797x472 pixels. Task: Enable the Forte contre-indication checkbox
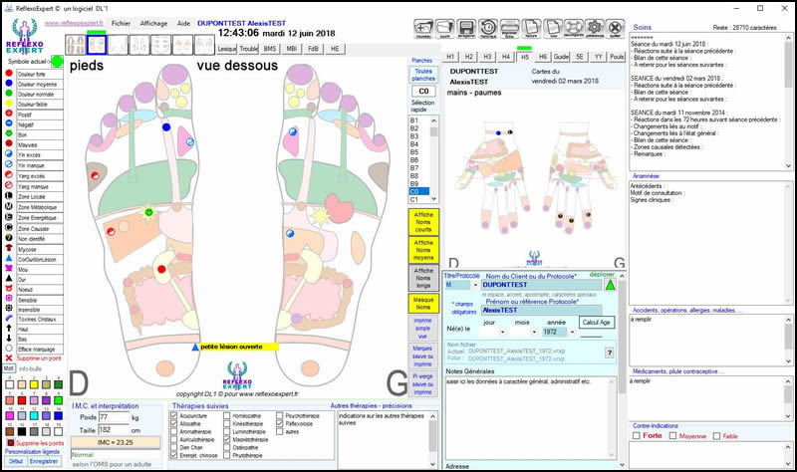click(x=637, y=435)
